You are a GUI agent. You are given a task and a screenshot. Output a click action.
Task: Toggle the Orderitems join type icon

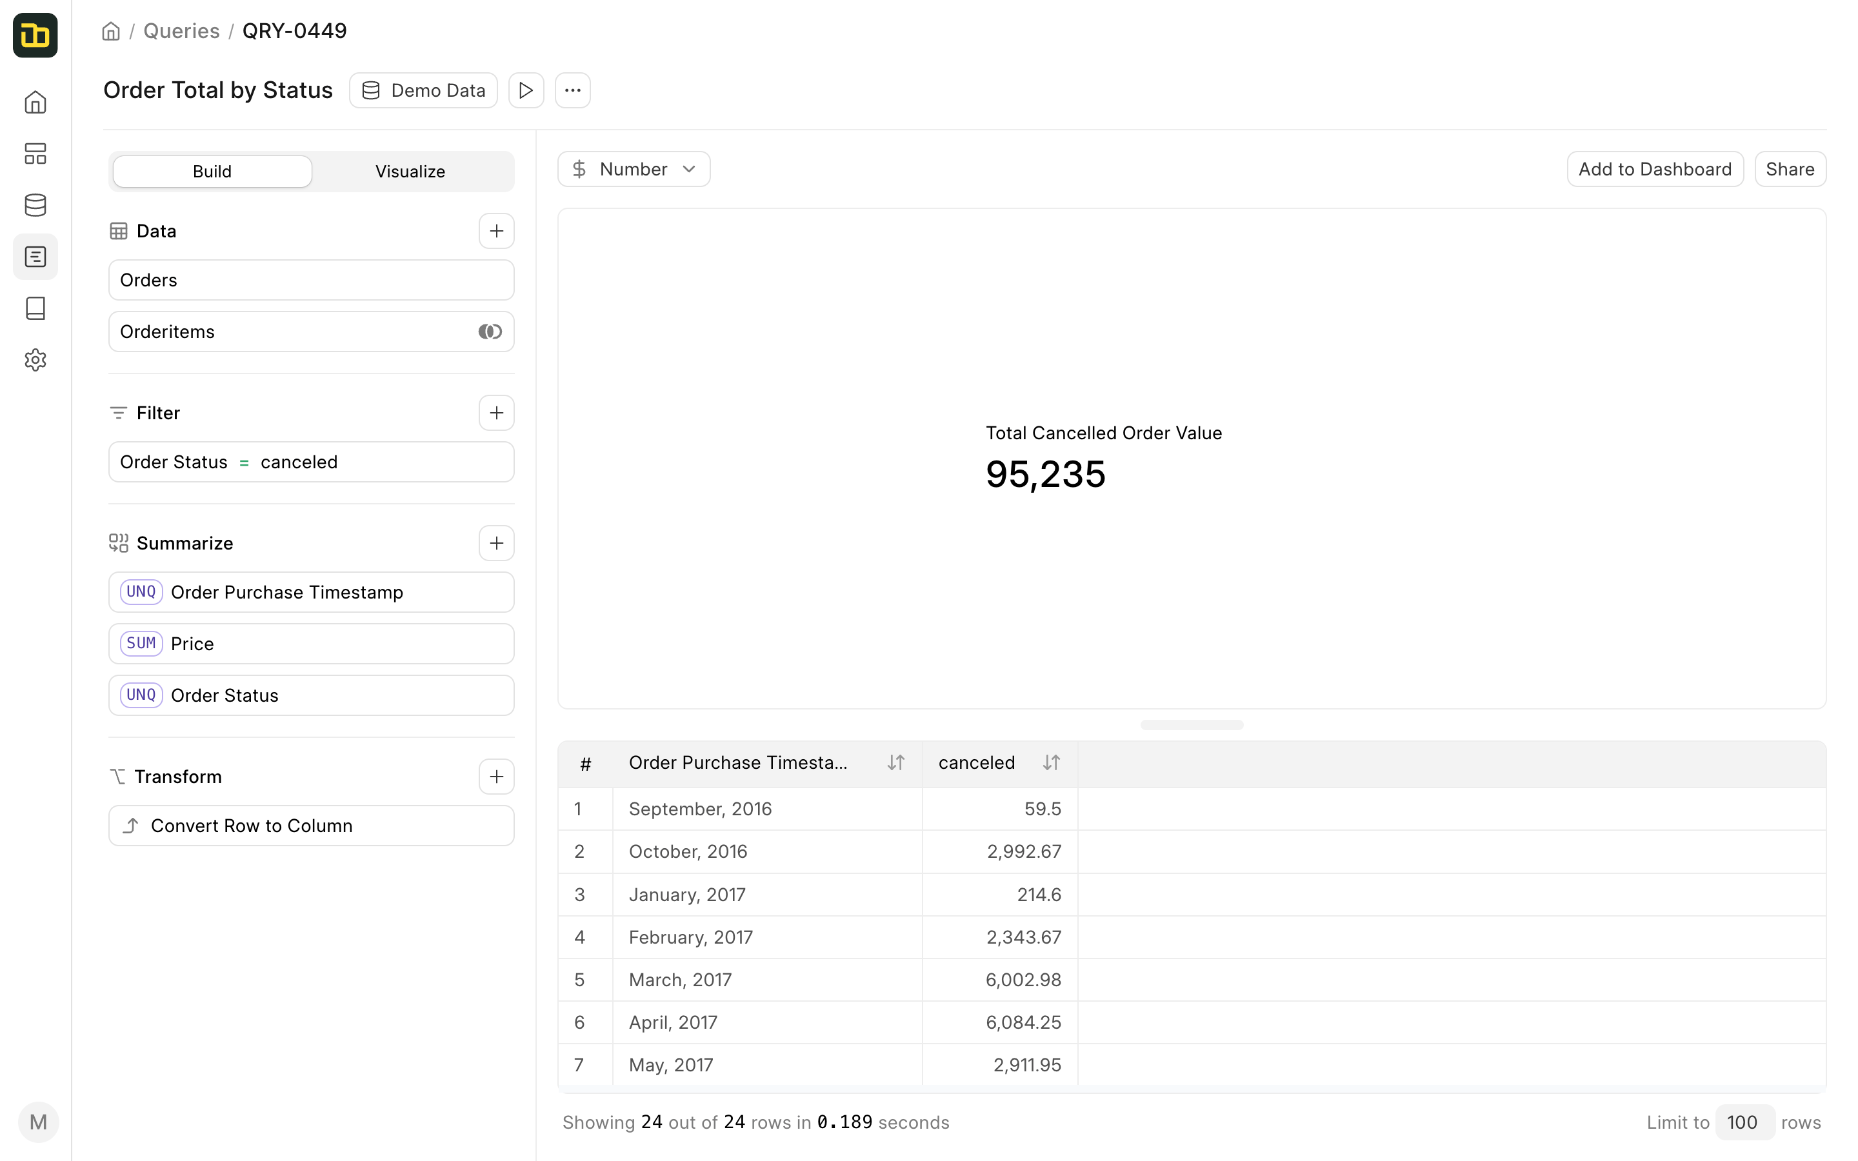click(490, 332)
